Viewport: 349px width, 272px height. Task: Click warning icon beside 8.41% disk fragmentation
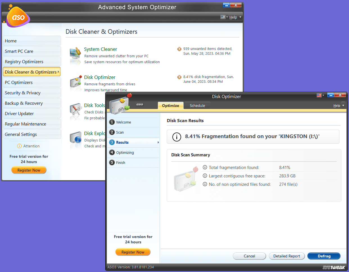pyautogui.click(x=179, y=77)
